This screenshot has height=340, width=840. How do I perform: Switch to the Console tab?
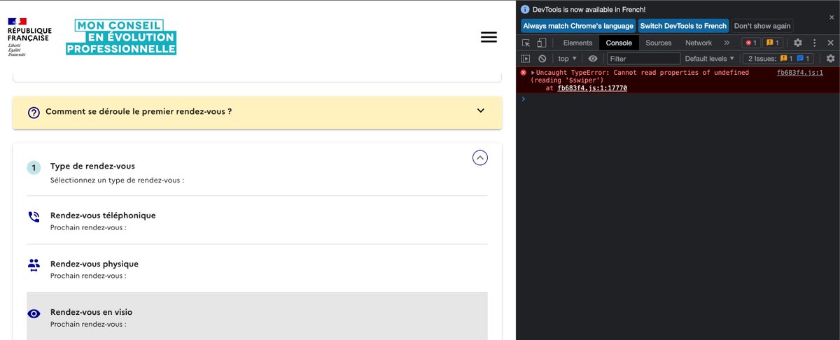click(618, 43)
